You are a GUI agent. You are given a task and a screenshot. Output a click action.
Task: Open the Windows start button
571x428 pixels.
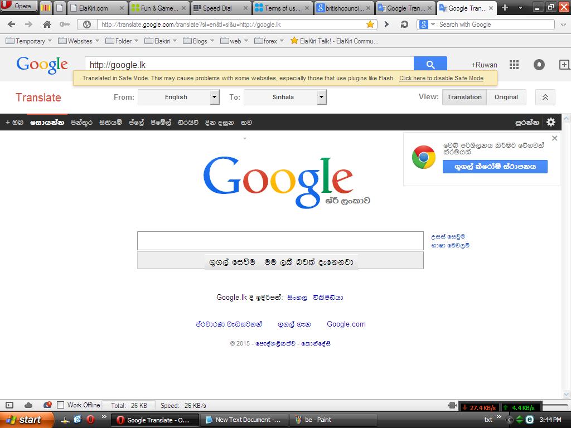pyautogui.click(x=26, y=420)
